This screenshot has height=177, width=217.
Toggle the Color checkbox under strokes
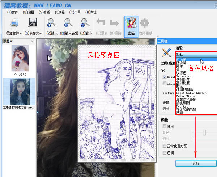[x=165, y=84]
